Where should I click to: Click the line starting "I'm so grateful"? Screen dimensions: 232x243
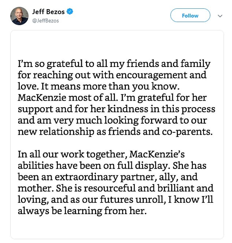click(114, 64)
